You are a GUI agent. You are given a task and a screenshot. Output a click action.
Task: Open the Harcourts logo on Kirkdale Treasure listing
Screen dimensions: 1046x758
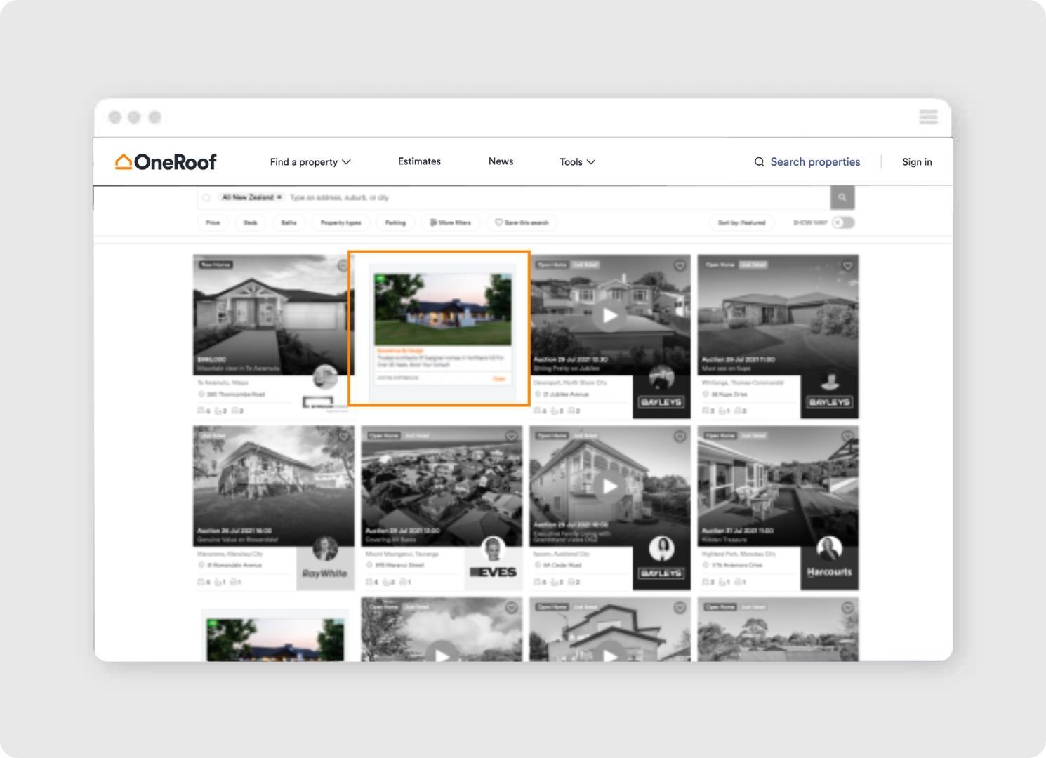click(x=829, y=572)
